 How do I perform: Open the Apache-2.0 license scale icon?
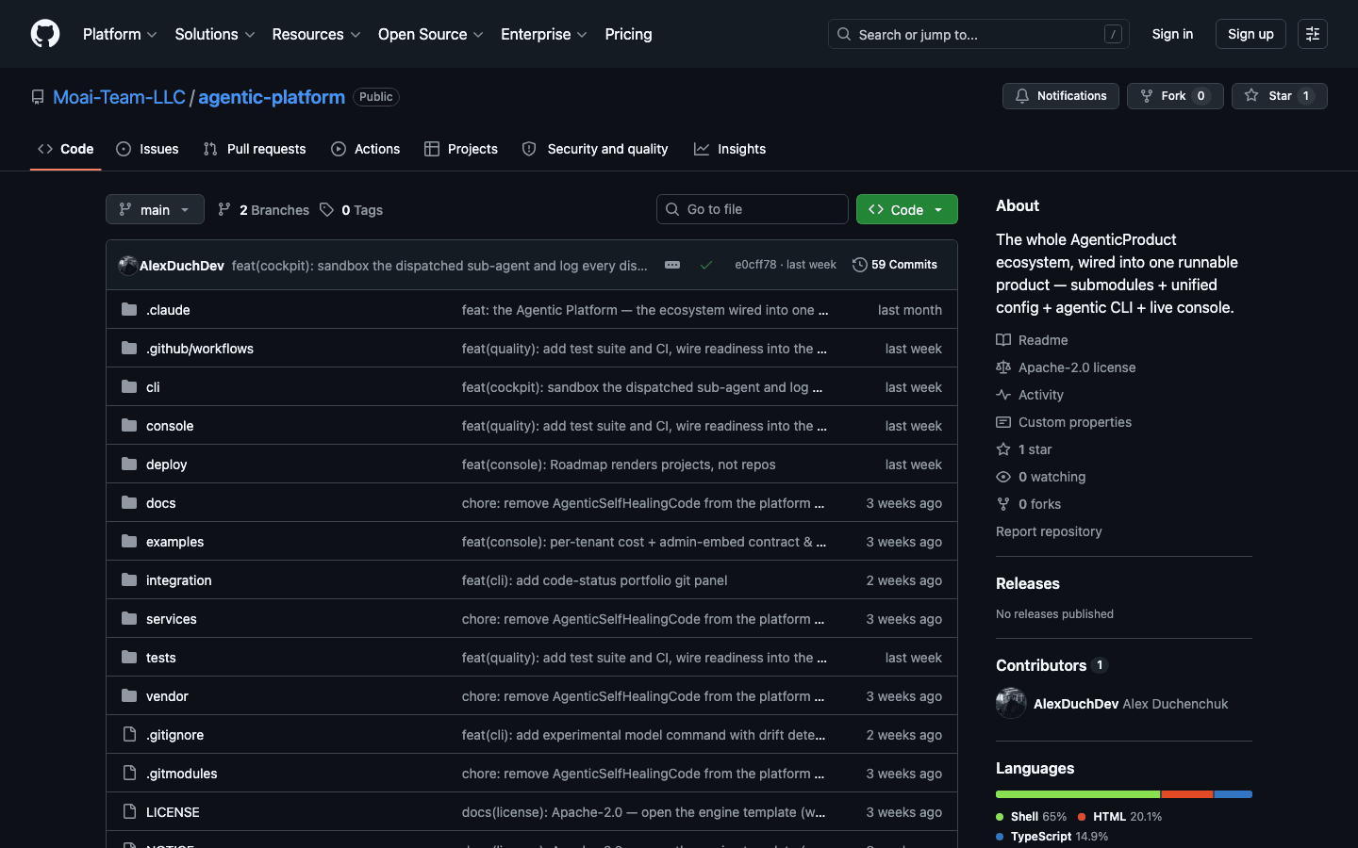click(1003, 367)
